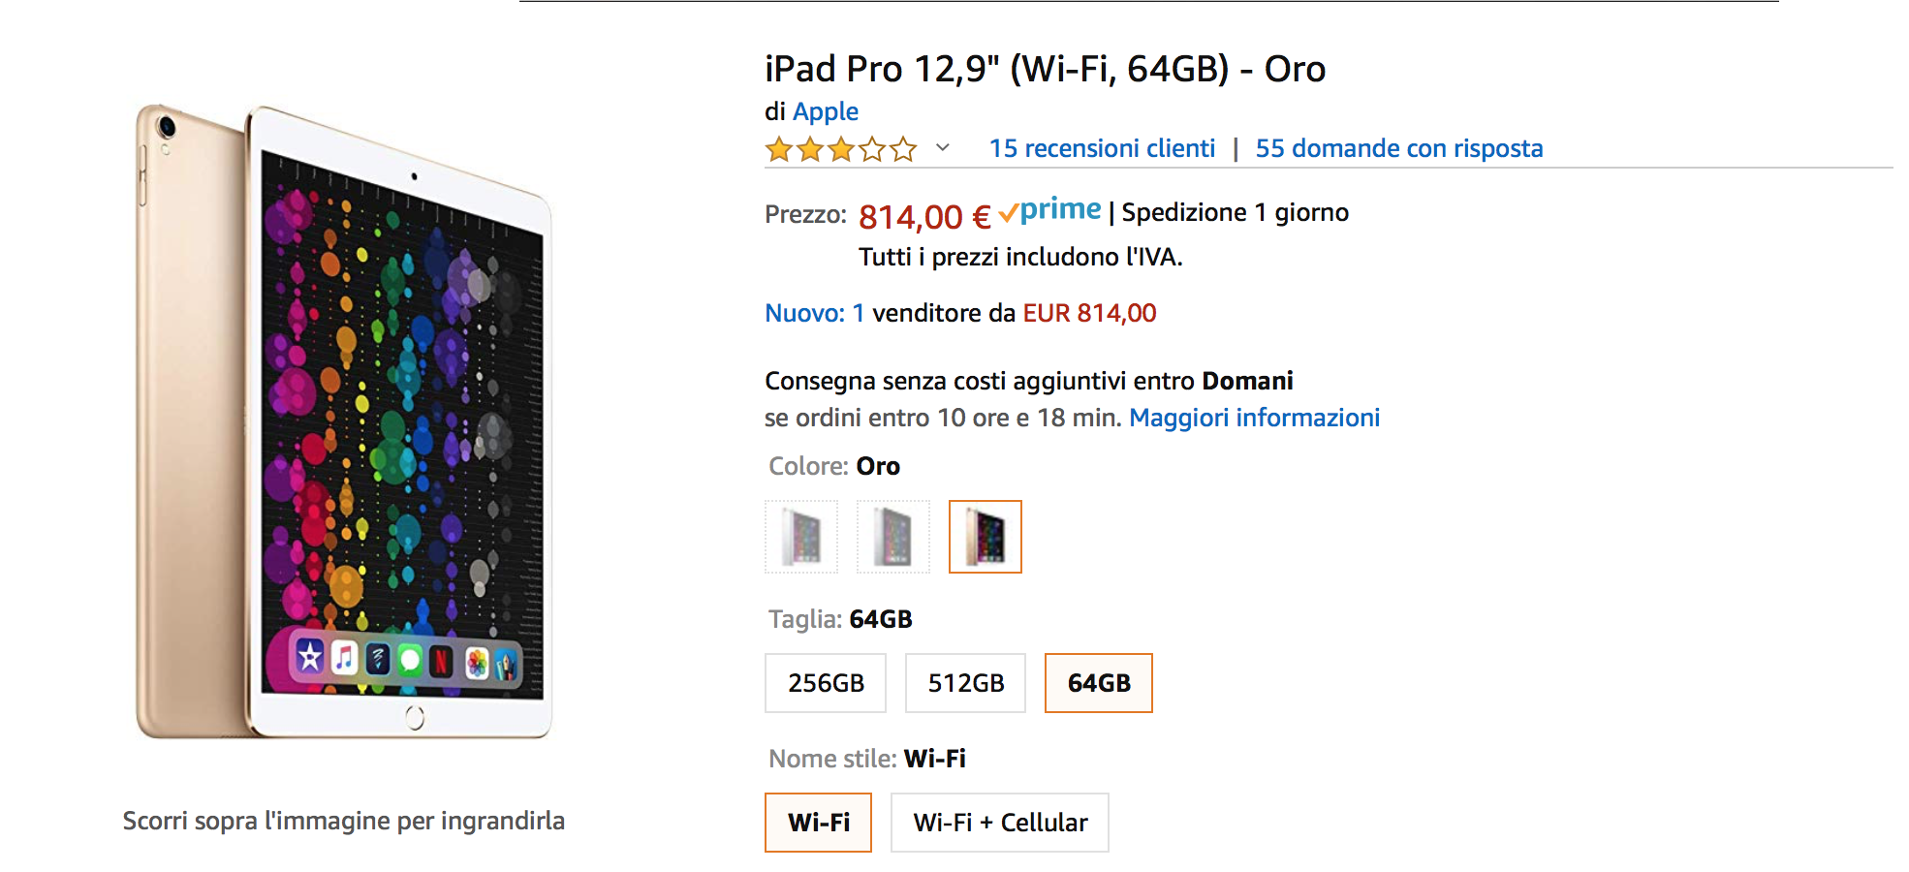Select the 256GB storage option
The height and width of the screenshot is (872, 1909).
[825, 682]
